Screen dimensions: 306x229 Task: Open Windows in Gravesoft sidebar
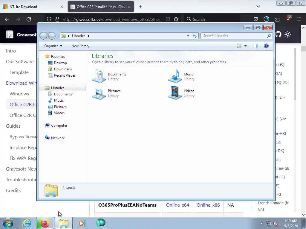tap(19, 94)
